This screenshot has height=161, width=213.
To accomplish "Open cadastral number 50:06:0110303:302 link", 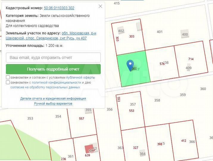I will click(59, 8).
